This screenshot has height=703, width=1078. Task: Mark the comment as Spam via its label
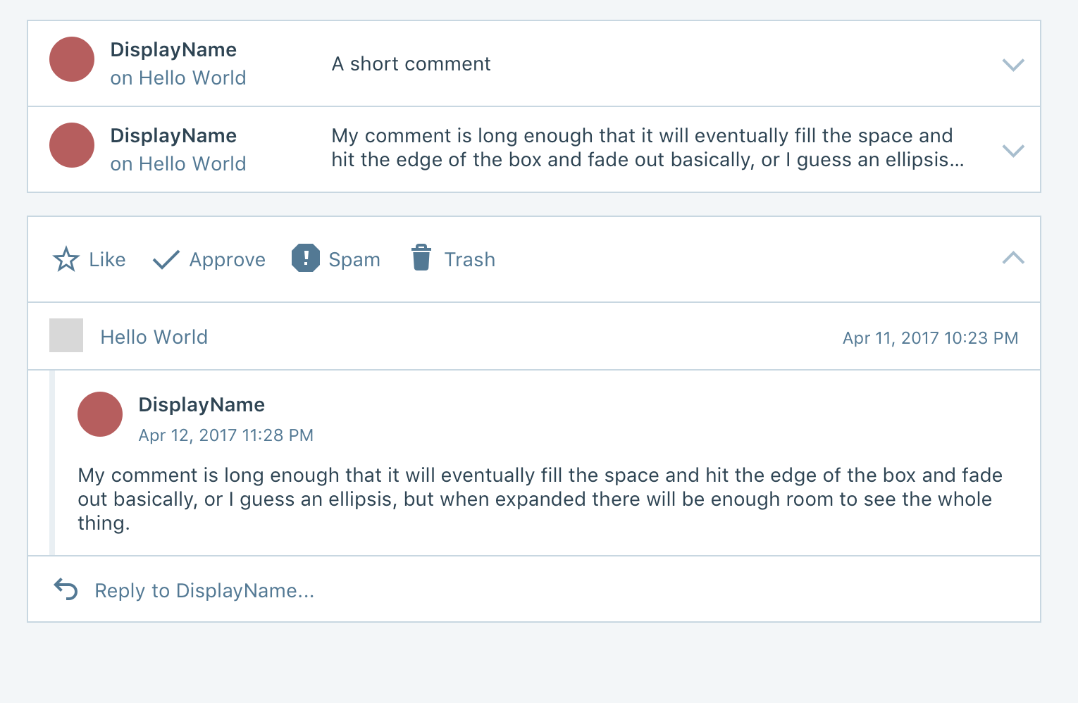[354, 260]
